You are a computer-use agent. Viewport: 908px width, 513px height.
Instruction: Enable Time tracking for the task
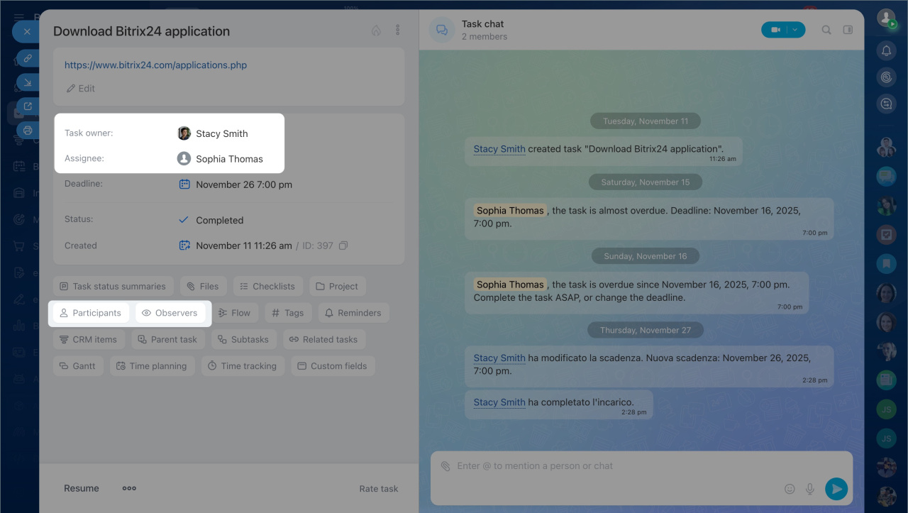pyautogui.click(x=243, y=366)
